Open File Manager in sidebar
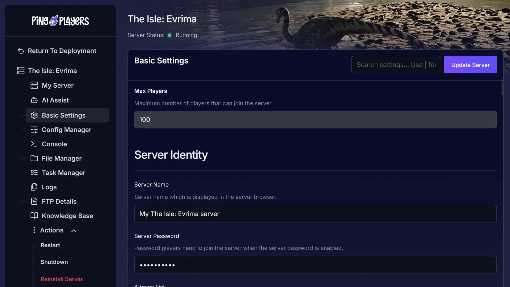The height and width of the screenshot is (287, 510). (x=62, y=158)
